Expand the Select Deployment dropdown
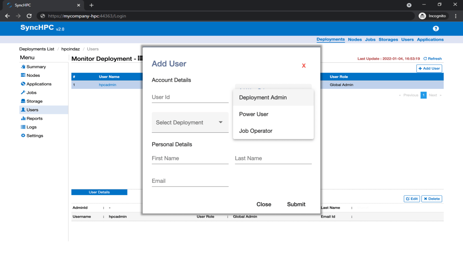The height and width of the screenshot is (260, 463). point(190,122)
